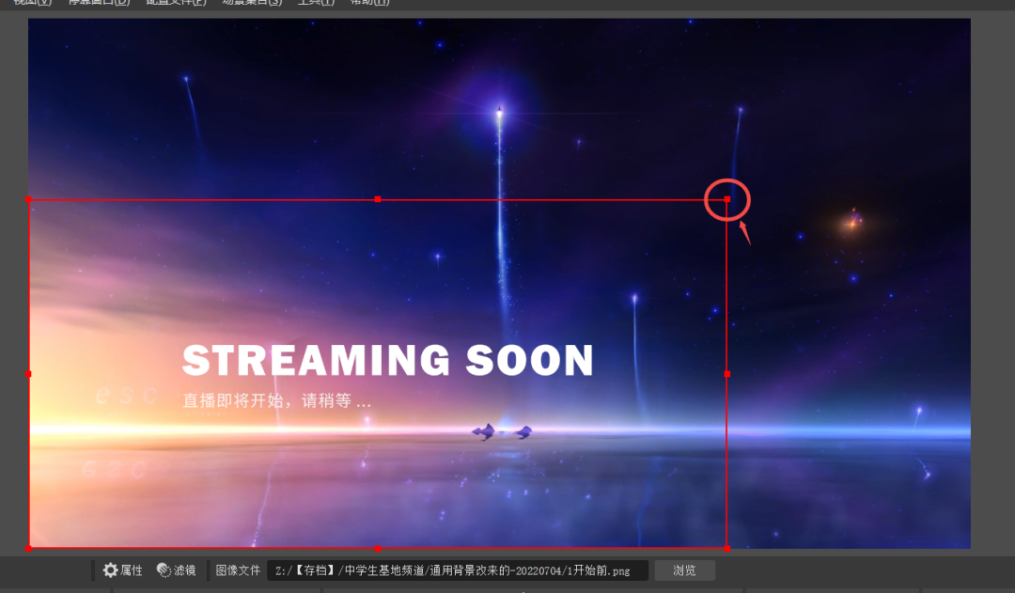Click the bottom-right corner resize handle
Viewport: 1015px width, 593px height.
(726, 548)
